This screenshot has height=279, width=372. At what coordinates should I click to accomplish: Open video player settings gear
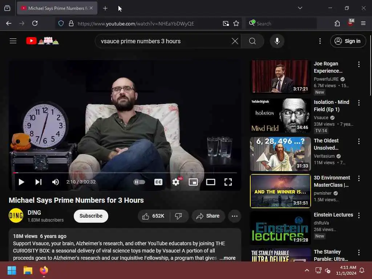click(x=176, y=182)
